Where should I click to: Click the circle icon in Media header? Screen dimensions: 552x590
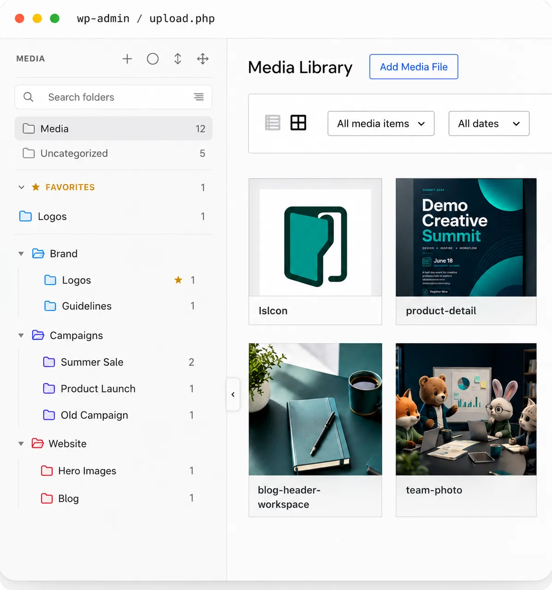[x=153, y=59]
